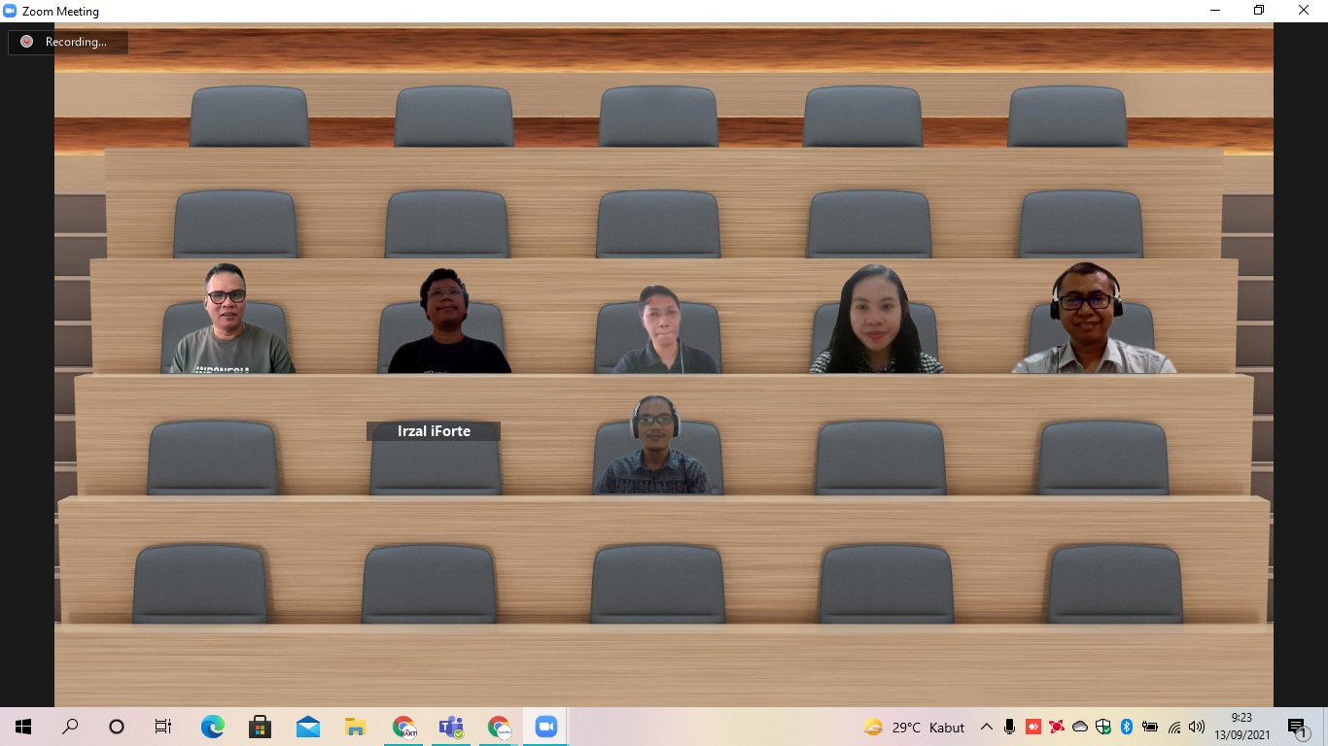Open the Zoom app in taskbar
Viewport: 1328px width, 746px height.
pos(545,727)
